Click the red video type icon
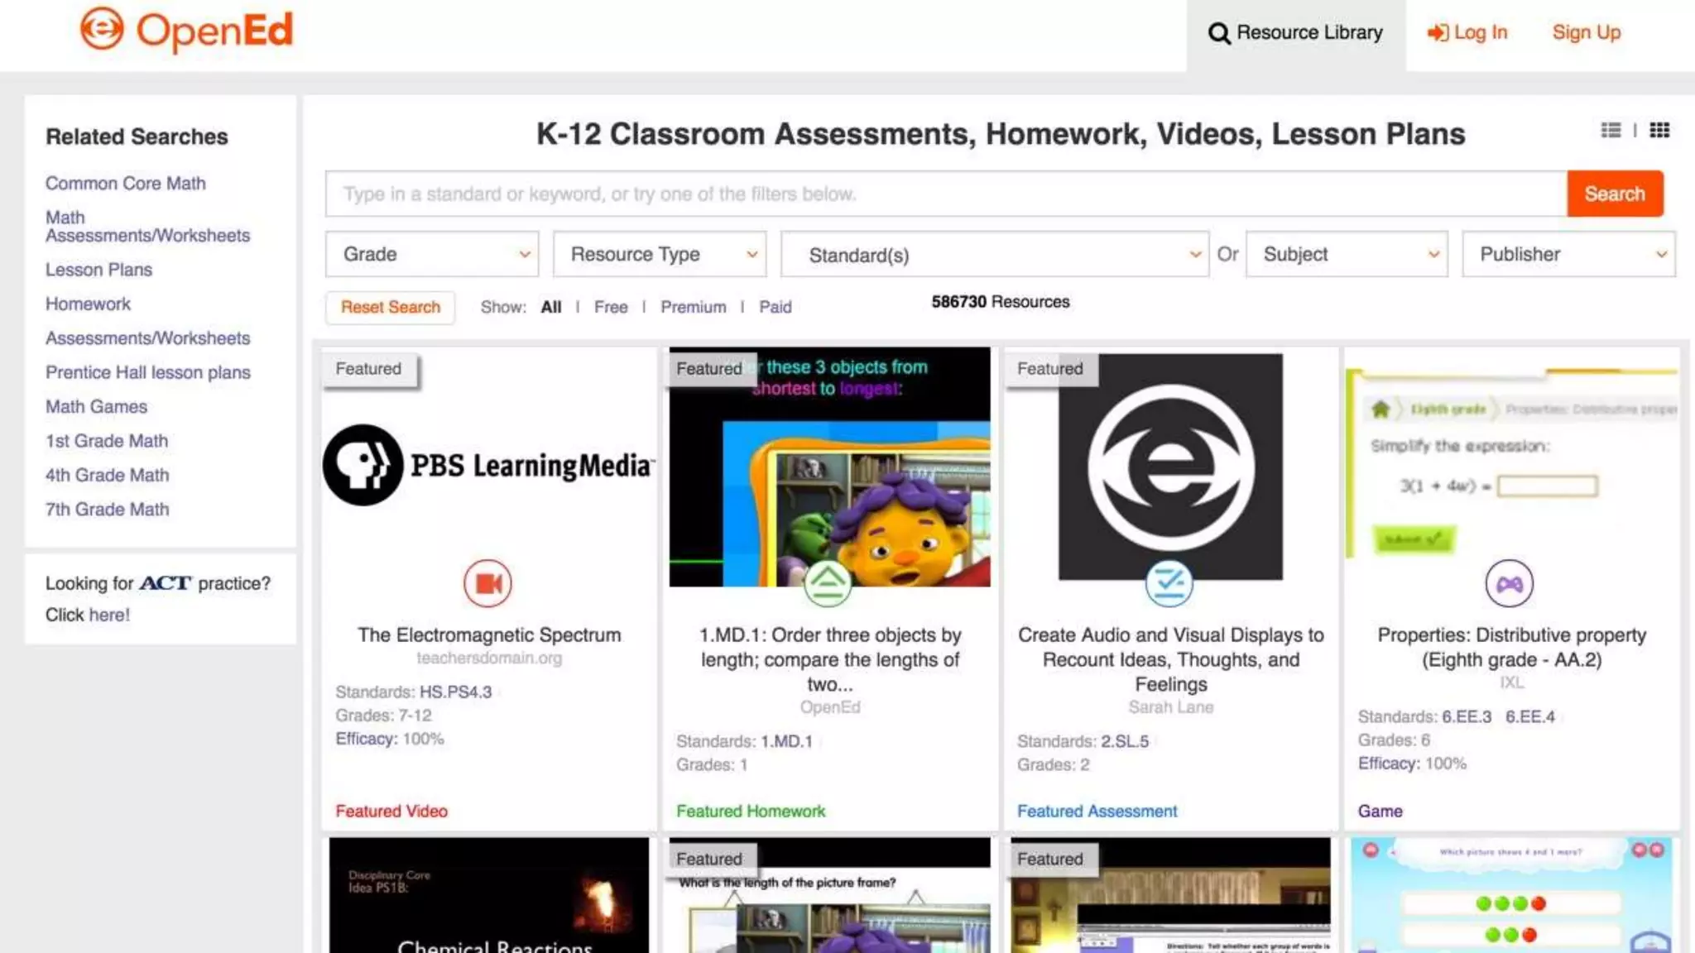 (487, 583)
